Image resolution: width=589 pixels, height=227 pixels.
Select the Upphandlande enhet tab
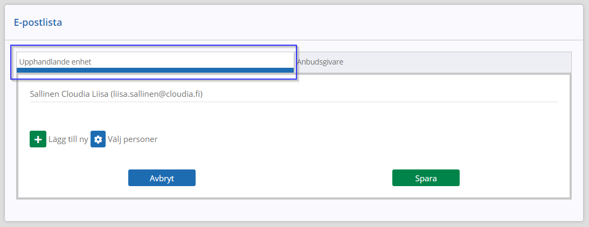tap(155, 62)
